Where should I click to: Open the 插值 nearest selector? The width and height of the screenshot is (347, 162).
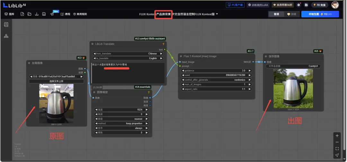121,119
